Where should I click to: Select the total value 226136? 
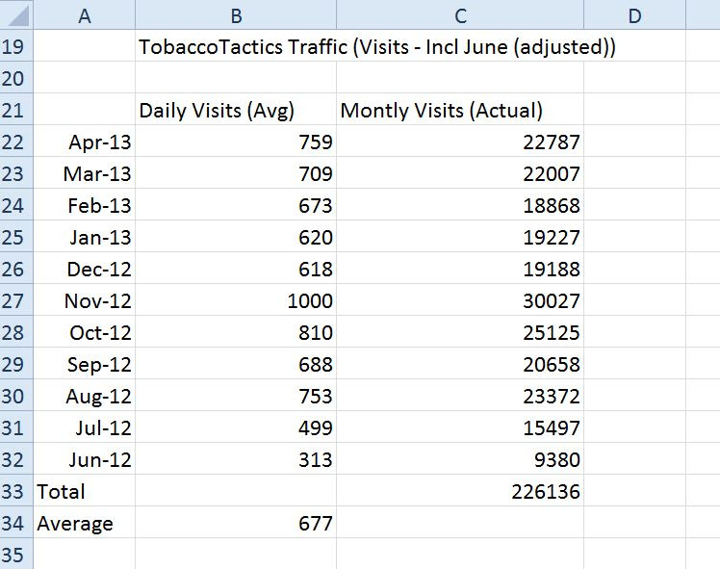[x=460, y=490]
